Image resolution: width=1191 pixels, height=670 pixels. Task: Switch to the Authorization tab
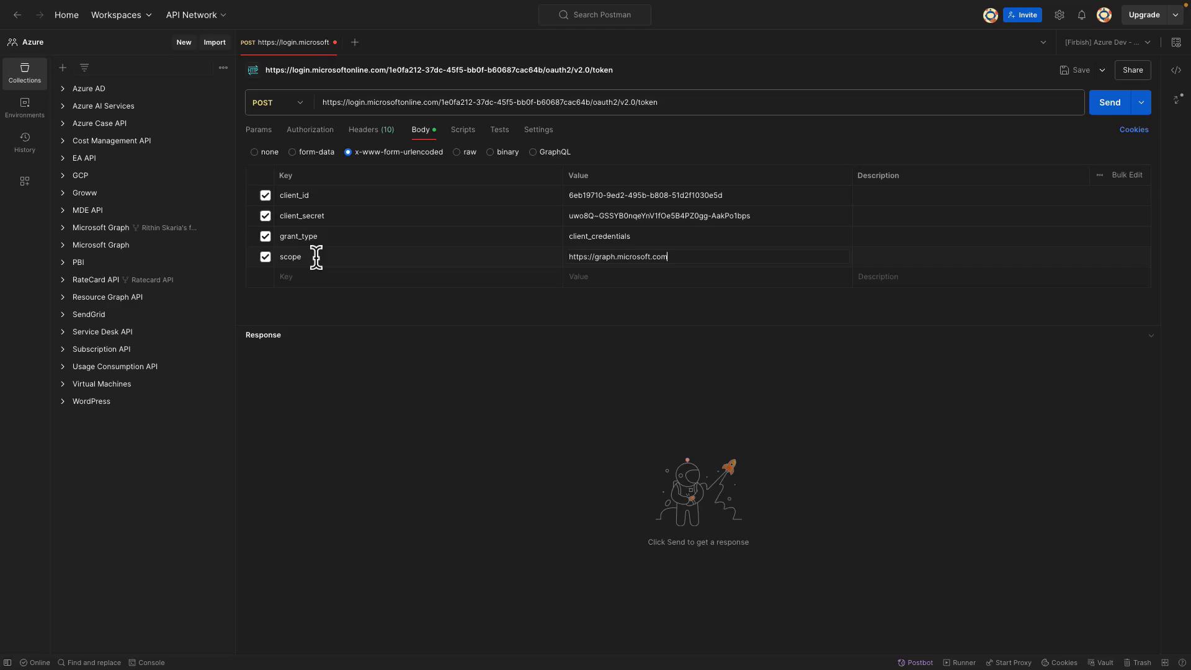click(x=310, y=130)
